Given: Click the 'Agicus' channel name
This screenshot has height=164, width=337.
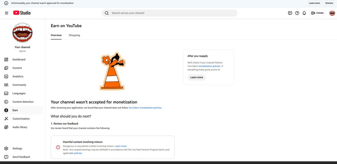Looking at the screenshot, I should point(22,51).
